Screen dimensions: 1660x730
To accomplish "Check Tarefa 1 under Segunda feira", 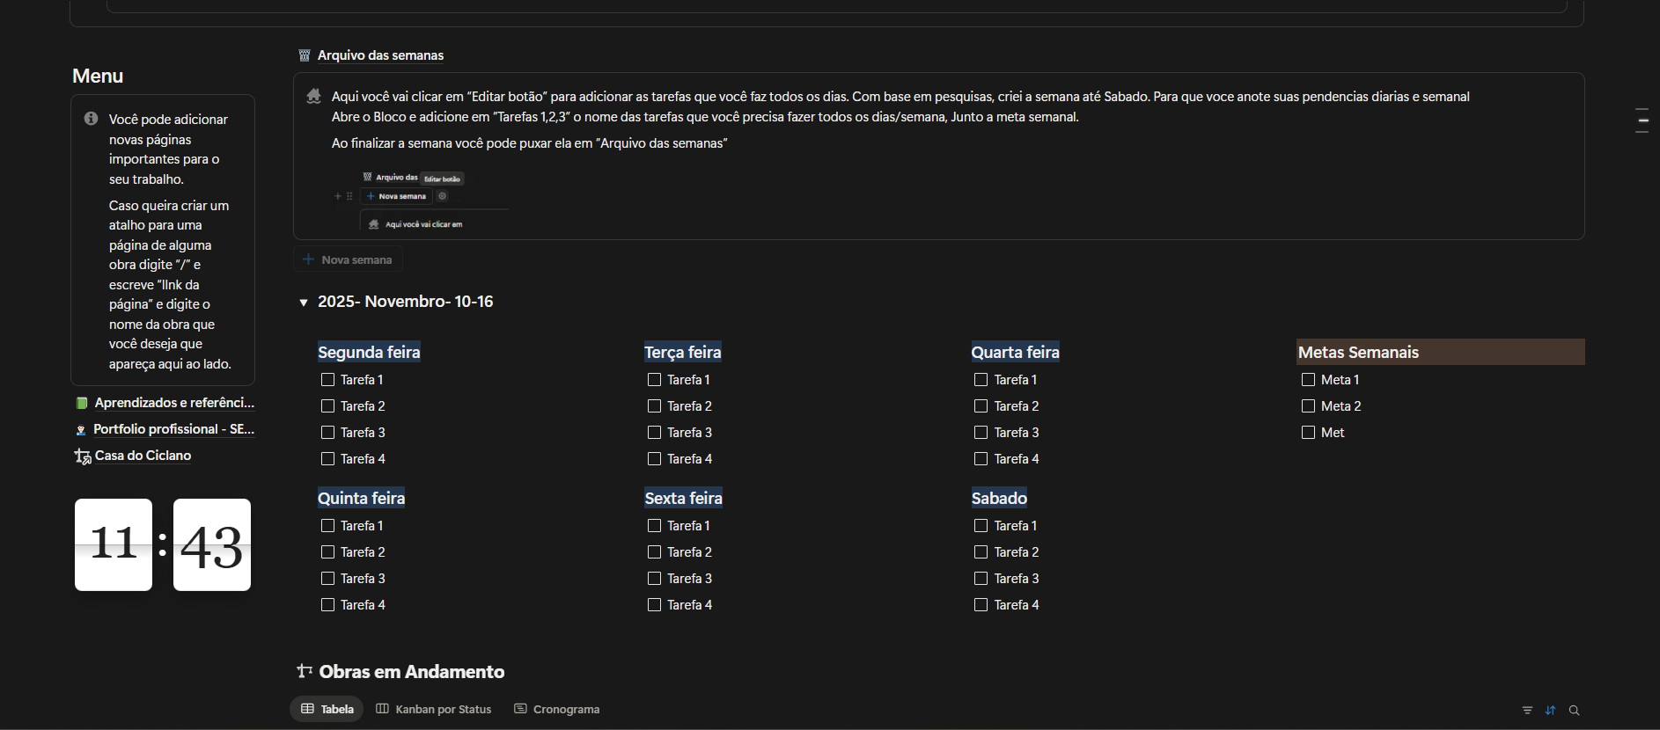I will (x=327, y=380).
